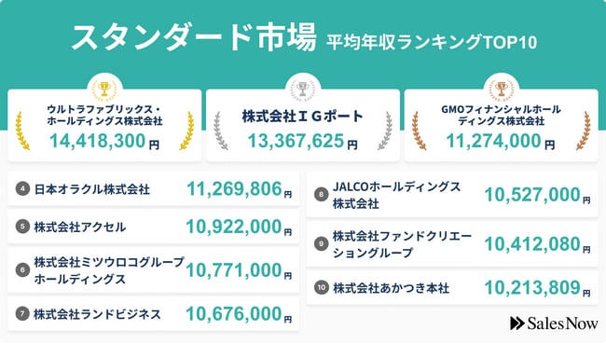The height and width of the screenshot is (344, 606).
Task: Select 日本オラクル株式会社 company name
Action: pyautogui.click(x=92, y=189)
